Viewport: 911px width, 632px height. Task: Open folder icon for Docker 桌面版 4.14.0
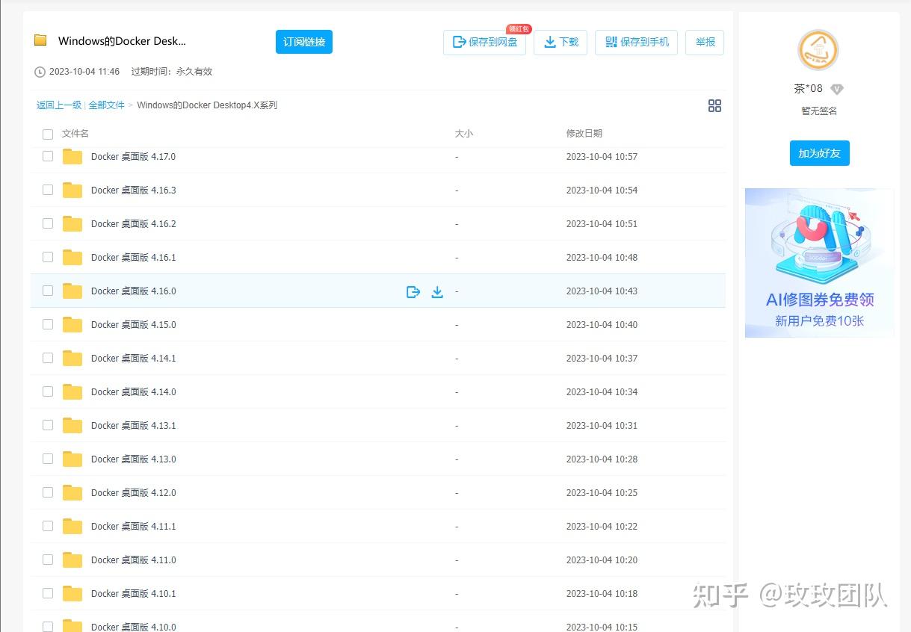[72, 391]
